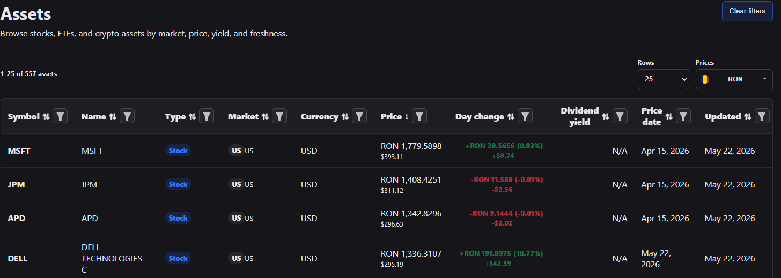This screenshot has height=278, width=781.
Task: Click the Stock badge in MSFT row
Action: 178,151
